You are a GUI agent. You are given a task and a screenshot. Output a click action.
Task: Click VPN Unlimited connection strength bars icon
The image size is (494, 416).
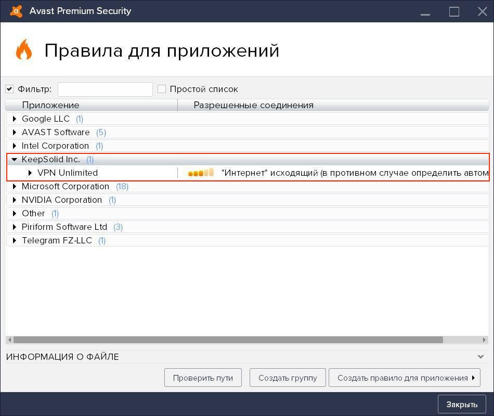pyautogui.click(x=201, y=173)
